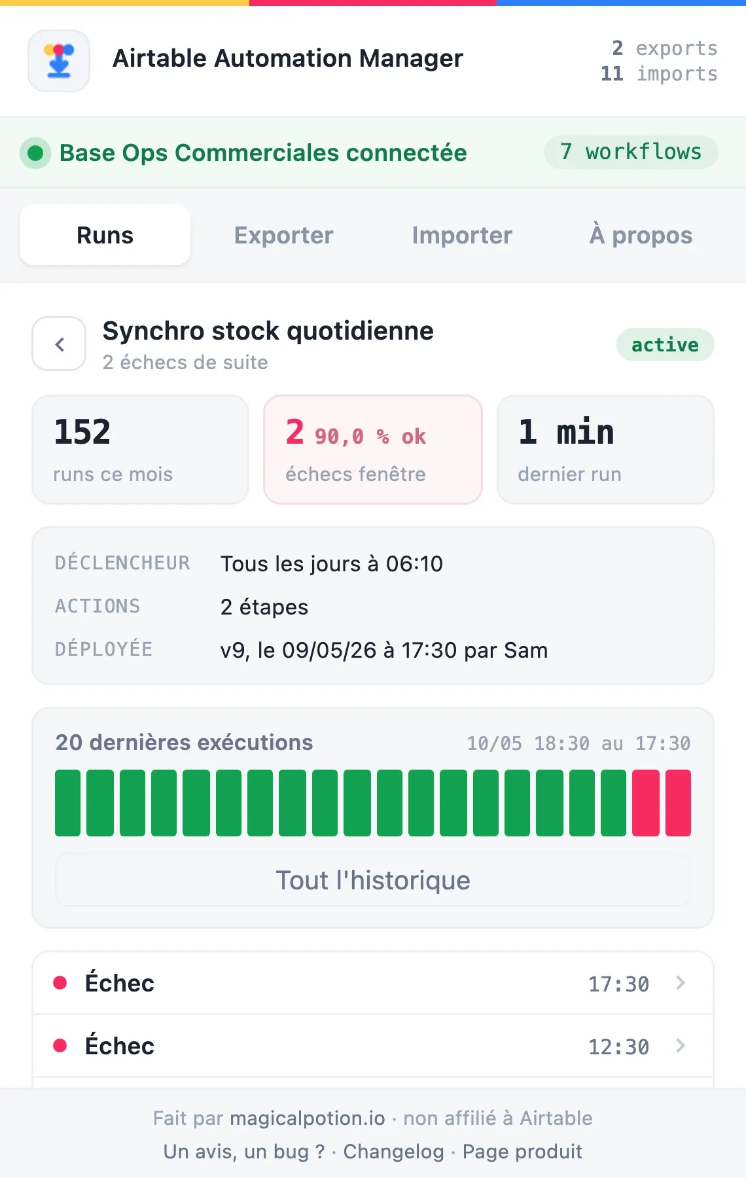Click the Airtable Automation Manager logo icon
The image size is (746, 1178).
point(59,61)
